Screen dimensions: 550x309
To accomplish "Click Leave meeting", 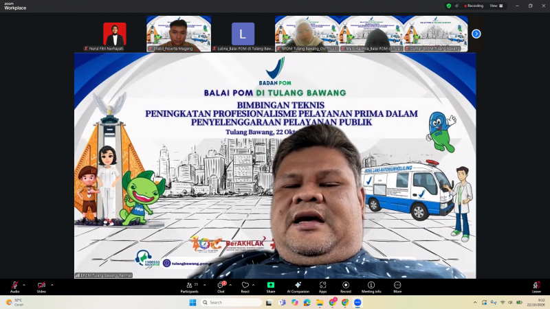I will [536, 287].
